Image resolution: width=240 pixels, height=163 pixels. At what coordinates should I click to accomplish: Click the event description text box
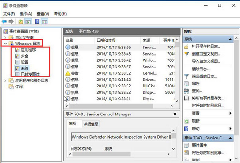[121, 137]
